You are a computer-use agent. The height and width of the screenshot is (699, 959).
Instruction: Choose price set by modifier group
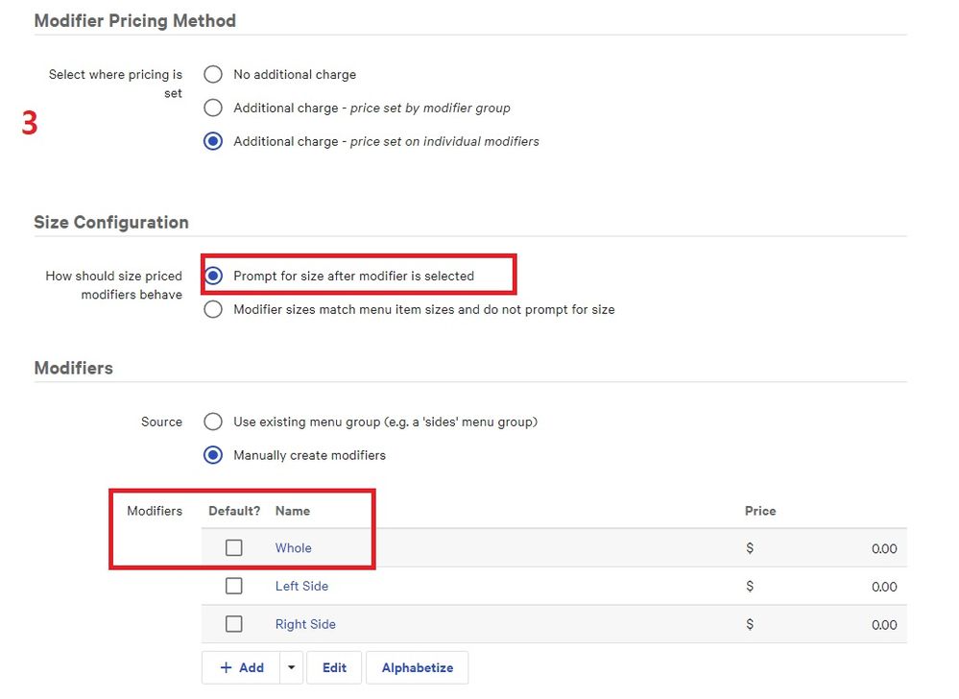(x=213, y=108)
